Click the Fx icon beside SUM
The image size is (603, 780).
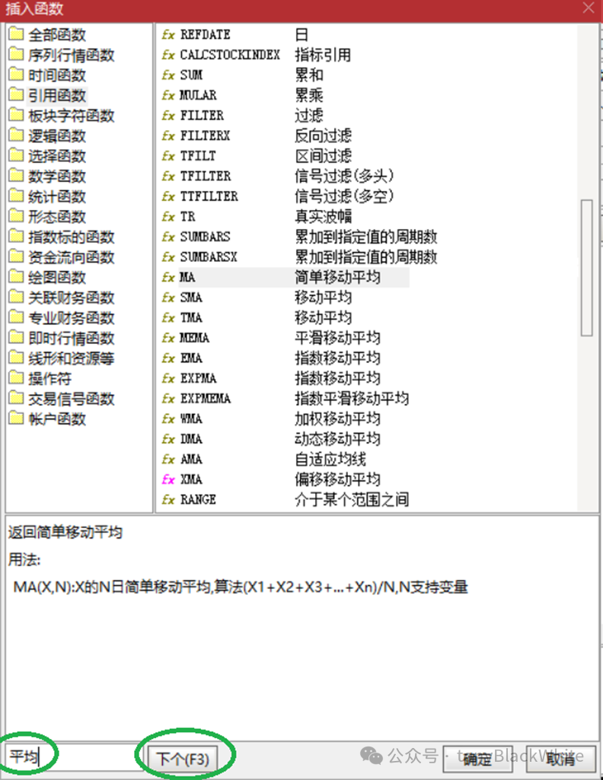[x=168, y=75]
